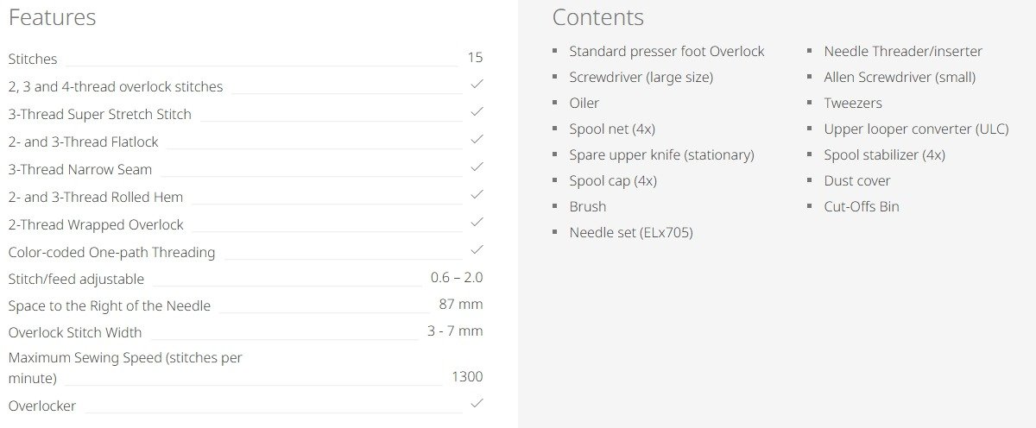Click the checkmark beside Overlocker
This screenshot has height=428, width=1036.
[477, 404]
